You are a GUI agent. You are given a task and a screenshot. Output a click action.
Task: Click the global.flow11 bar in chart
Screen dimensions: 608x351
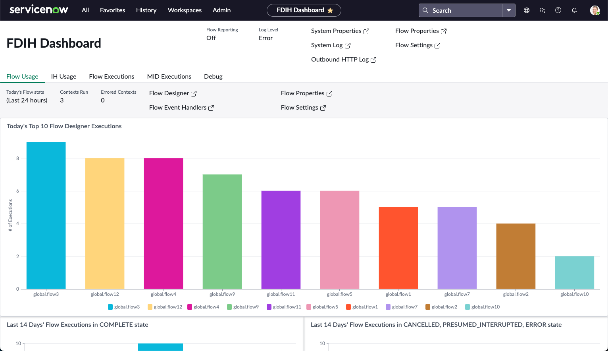[x=281, y=240]
